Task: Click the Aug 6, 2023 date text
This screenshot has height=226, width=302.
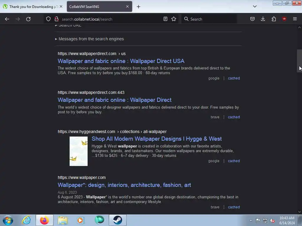Action: 67,192
